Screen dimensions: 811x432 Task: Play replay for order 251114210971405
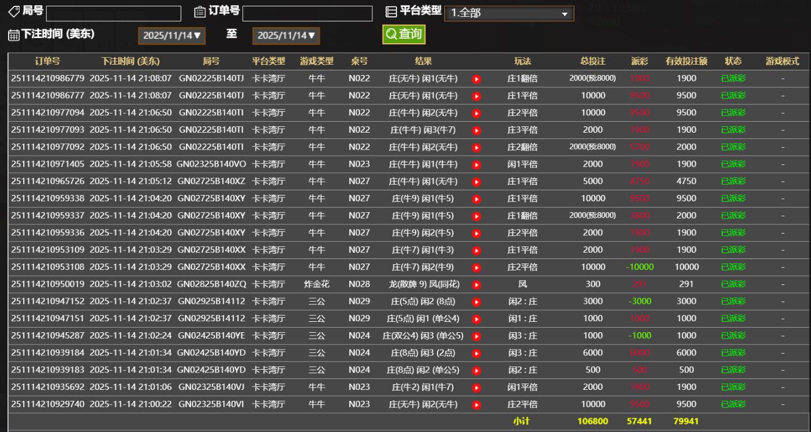click(476, 164)
